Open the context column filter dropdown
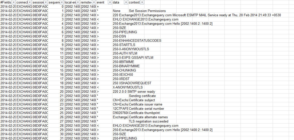 pos(142,2)
